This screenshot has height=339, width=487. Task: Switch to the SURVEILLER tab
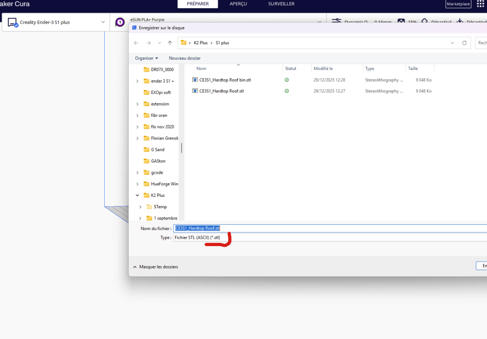281,4
